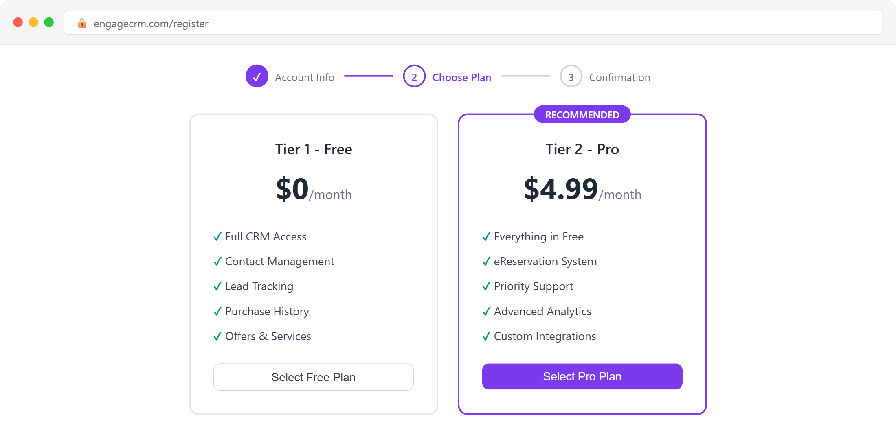Click the checkmark next to Custom Integrations
The width and height of the screenshot is (896, 441).
[x=486, y=336]
